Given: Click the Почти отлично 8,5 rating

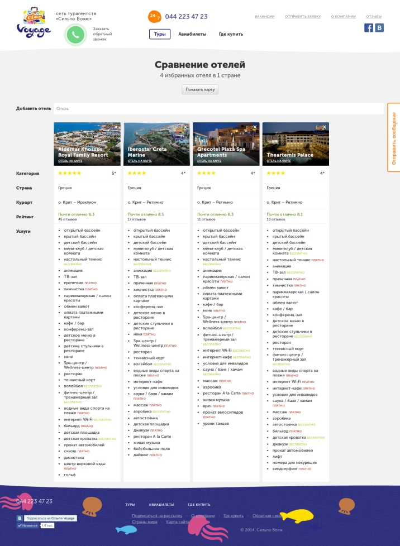Looking at the screenshot, I should click(x=146, y=214).
